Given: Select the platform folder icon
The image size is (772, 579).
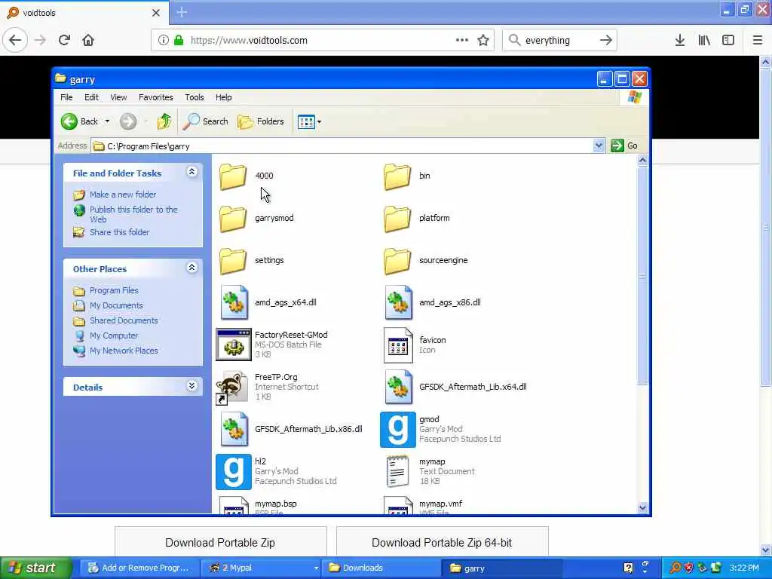Looking at the screenshot, I should tap(397, 219).
